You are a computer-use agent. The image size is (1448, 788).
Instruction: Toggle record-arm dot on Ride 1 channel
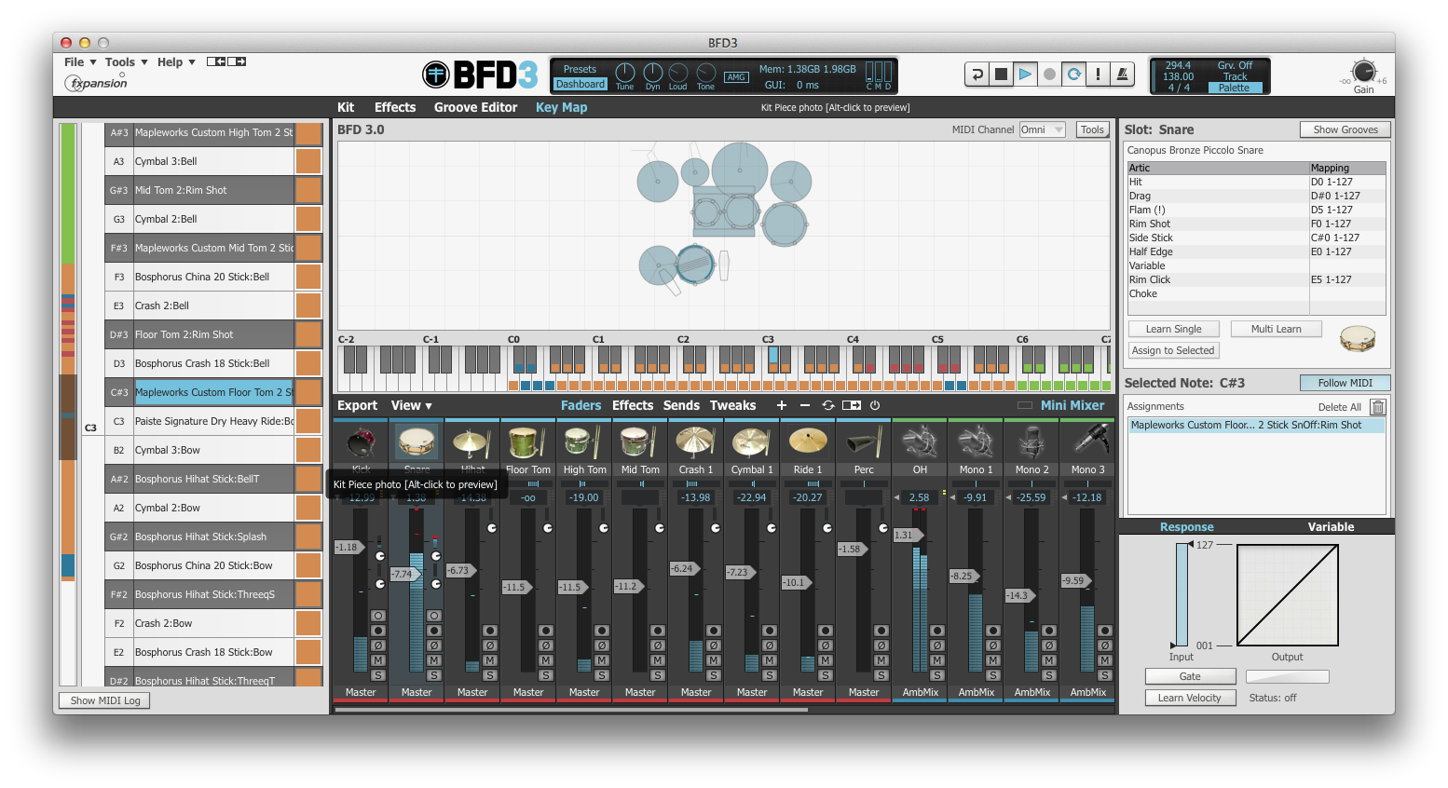point(826,631)
